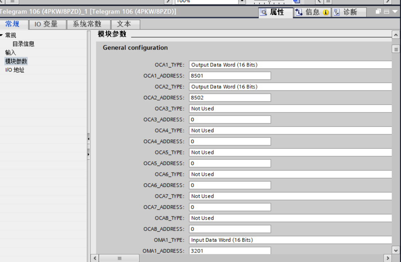Collapse the inspector panel with the down arrow
Image resolution: width=401 pixels, height=262 pixels.
coord(395,12)
